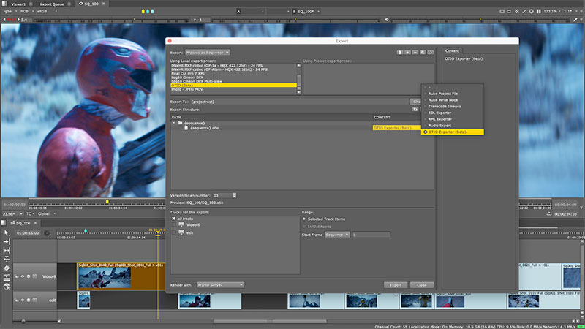Select the soft effects tool icon
585x329 pixels.
coord(7,287)
